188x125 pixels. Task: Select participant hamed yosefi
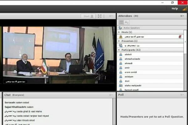point(150,89)
